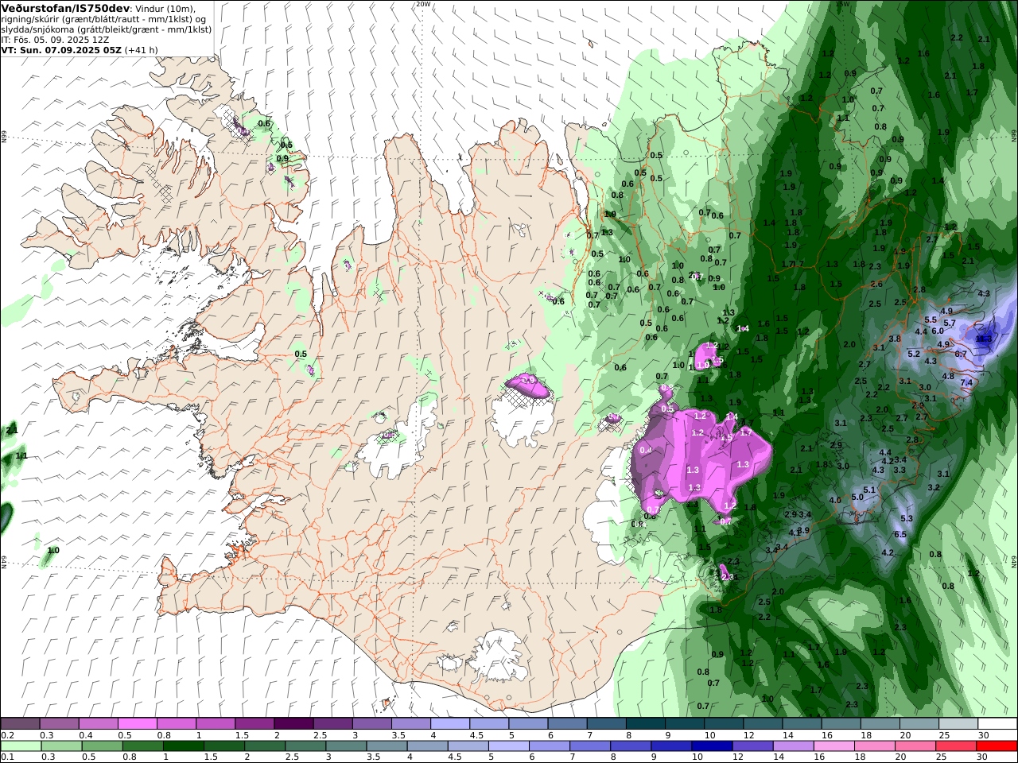This screenshot has width=1018, height=763.
Task: Click the Veðurstofan/IS750dev title text
Action: [64, 8]
